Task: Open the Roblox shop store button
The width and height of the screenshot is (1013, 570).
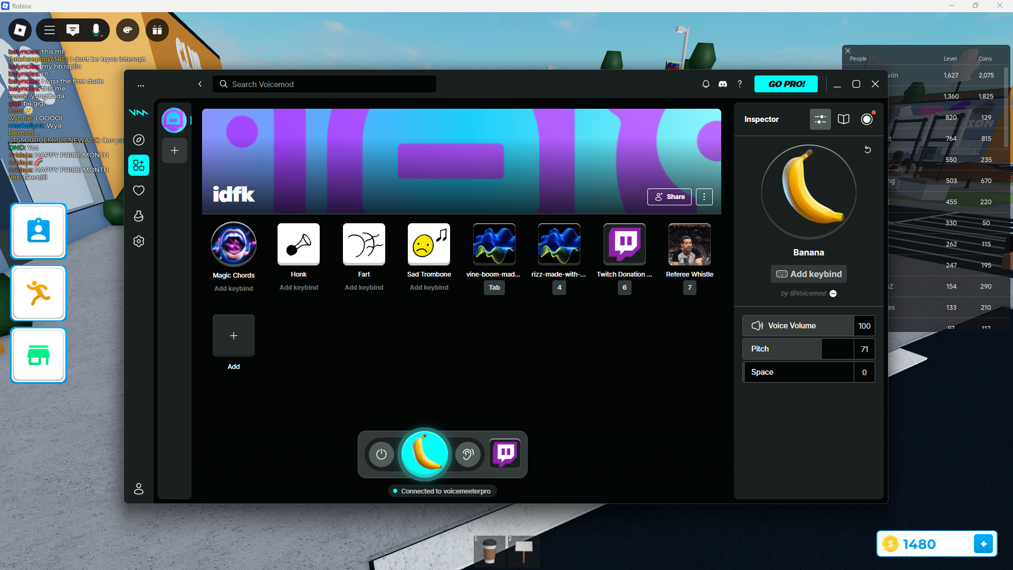Action: [39, 355]
